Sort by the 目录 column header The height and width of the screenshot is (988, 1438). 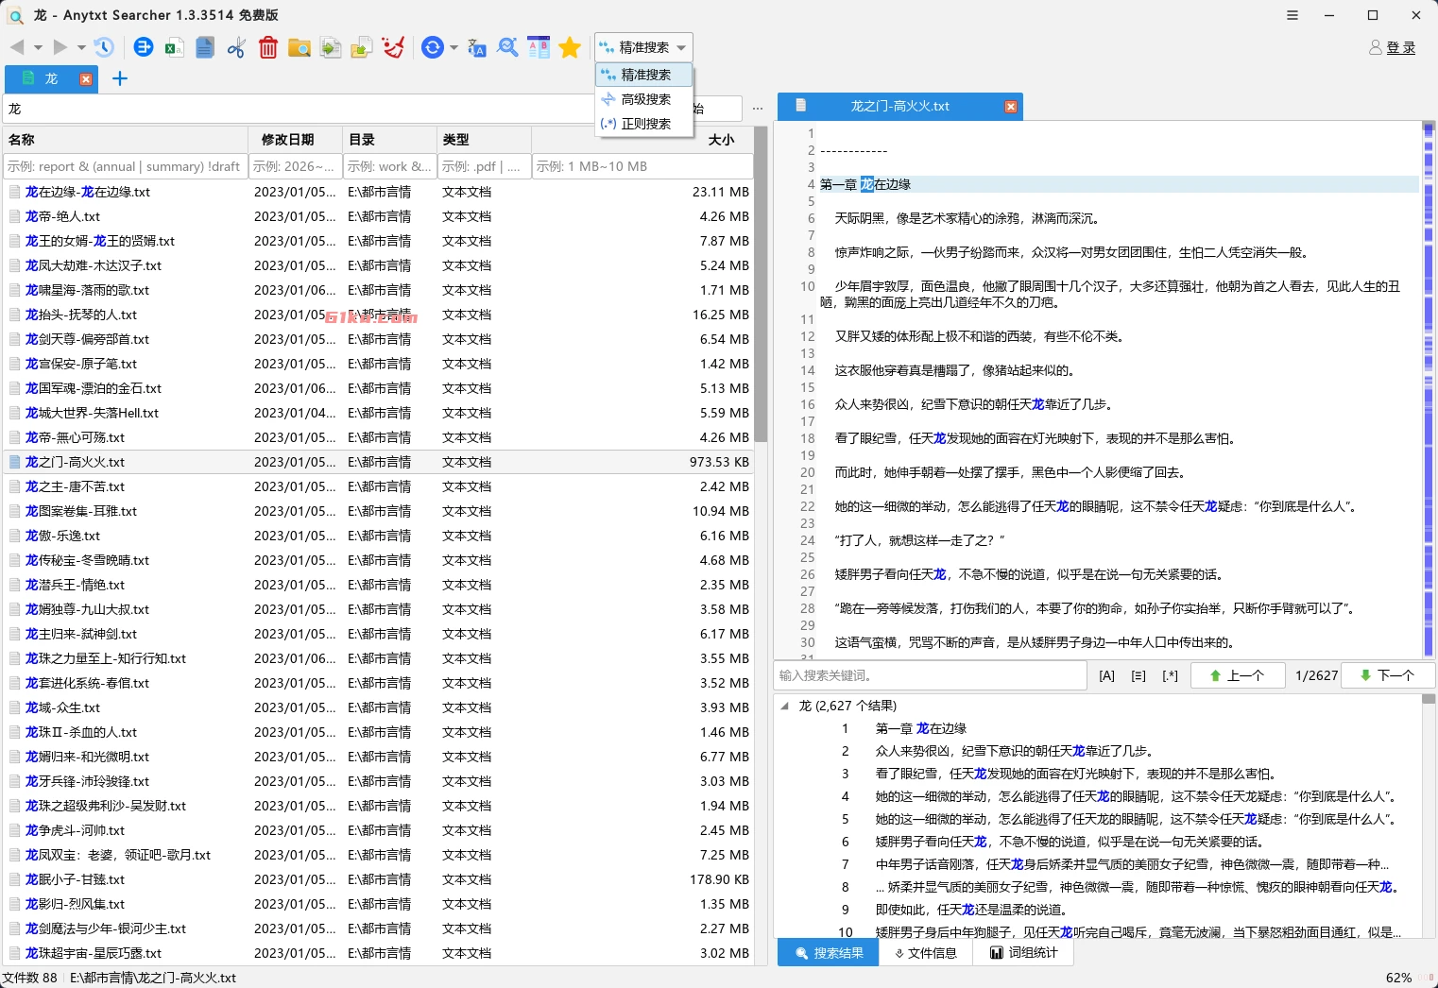coord(390,139)
